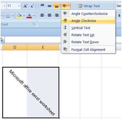Select Rotate Text Down menu item

pos(88,42)
